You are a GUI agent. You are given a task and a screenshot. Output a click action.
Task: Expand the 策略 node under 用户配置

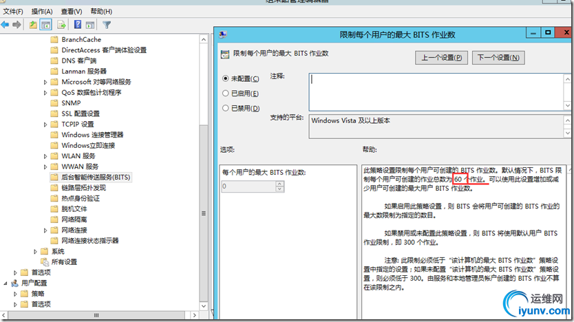(x=15, y=294)
